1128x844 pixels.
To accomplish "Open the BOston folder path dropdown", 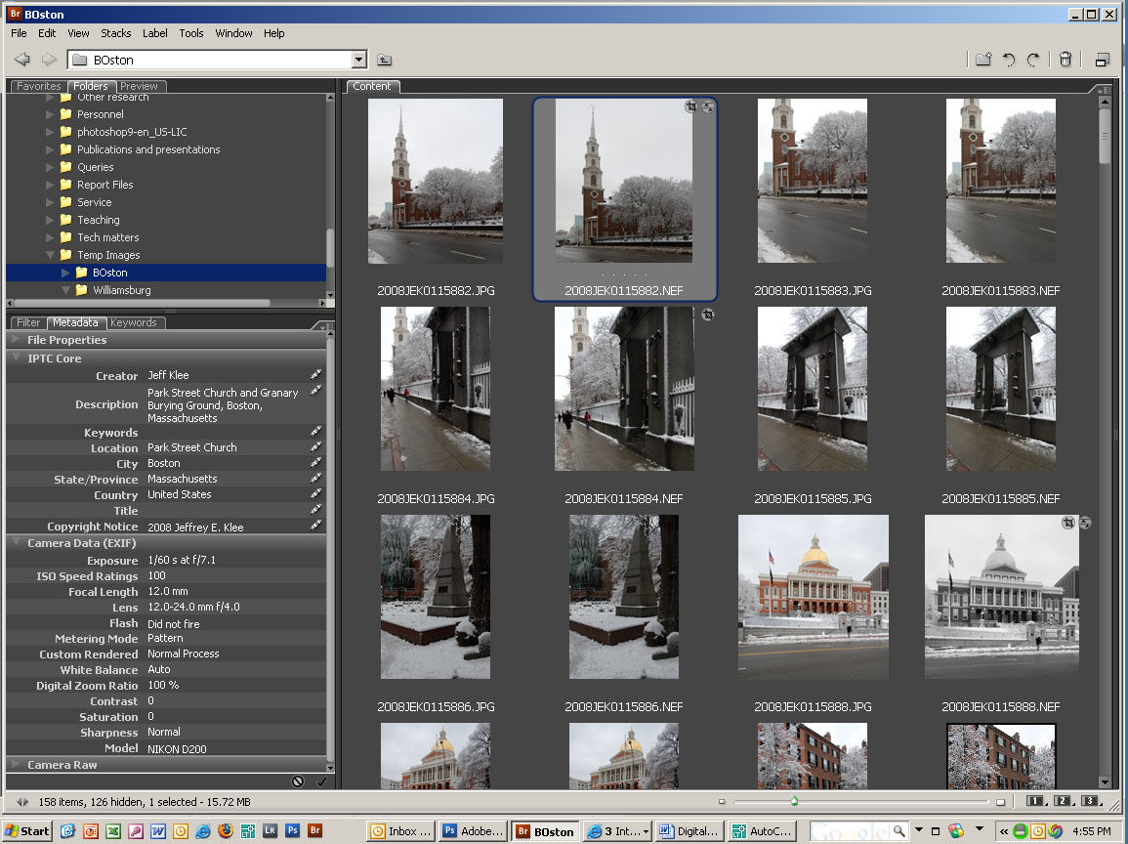I will tap(358, 60).
